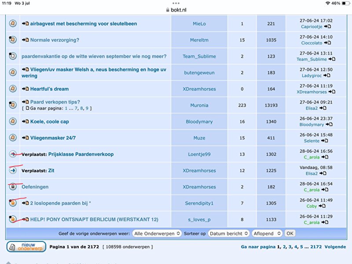Click the view count 13193 cell
Screen dimensions: 352x264
271,105
